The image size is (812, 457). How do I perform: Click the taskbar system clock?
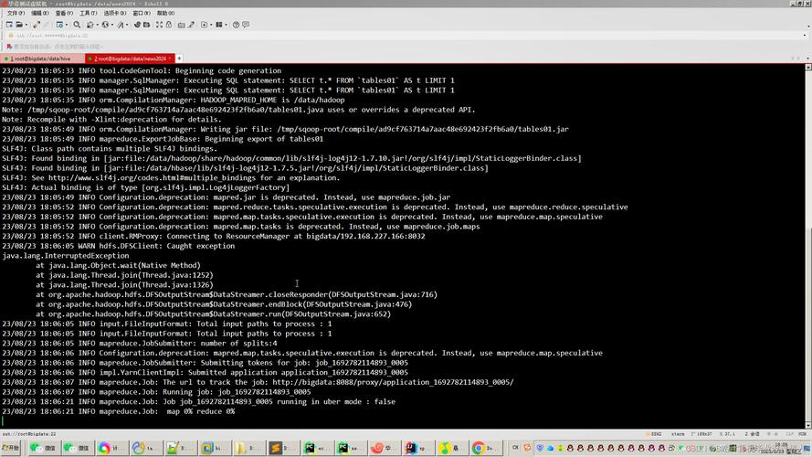(782, 448)
